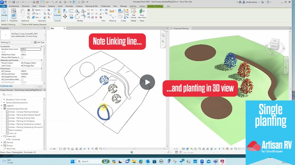Click the Edit Type button
This screenshot has width=295, height=165.
(39, 42)
